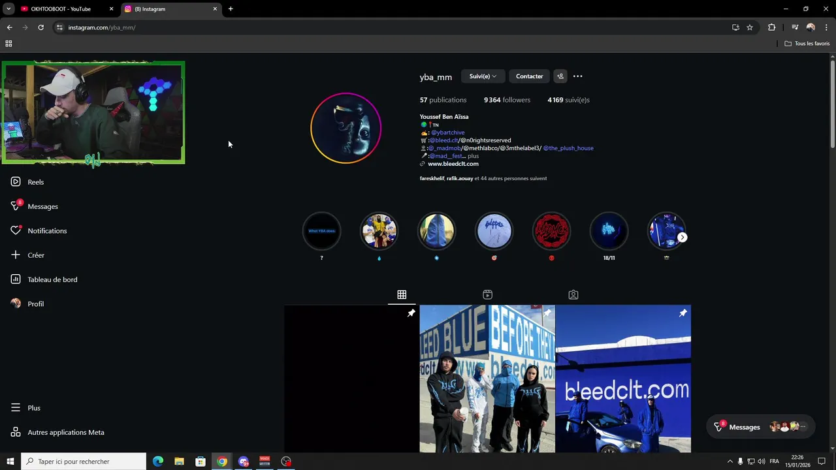Open floating Messages button
836x470 pixels.
pyautogui.click(x=761, y=427)
